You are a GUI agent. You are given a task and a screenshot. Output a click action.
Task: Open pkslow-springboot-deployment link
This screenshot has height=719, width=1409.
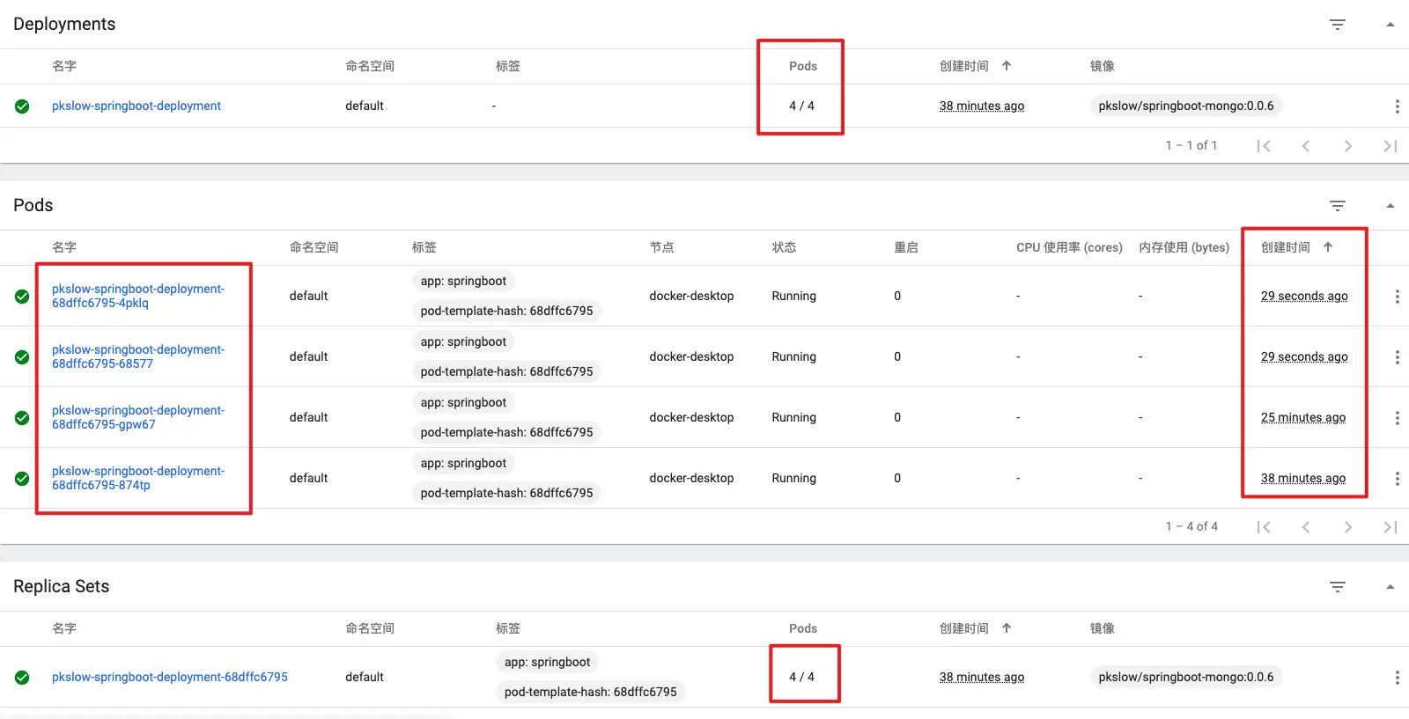[136, 106]
